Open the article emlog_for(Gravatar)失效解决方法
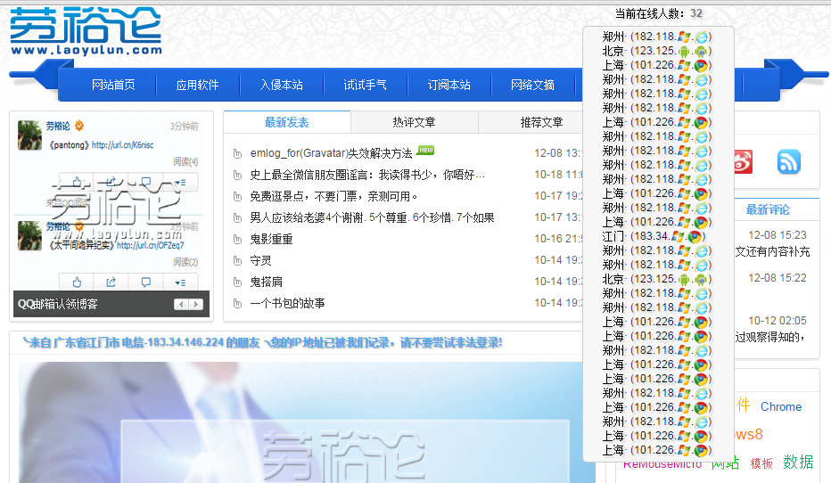This screenshot has width=831, height=483. click(x=331, y=153)
